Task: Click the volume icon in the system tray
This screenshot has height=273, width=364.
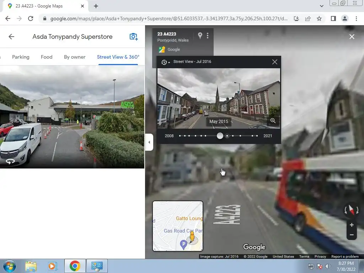Action: coord(328,267)
